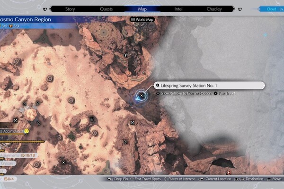284x189 pixels.
Task: Open the Quests tab
Action: pyautogui.click(x=106, y=9)
